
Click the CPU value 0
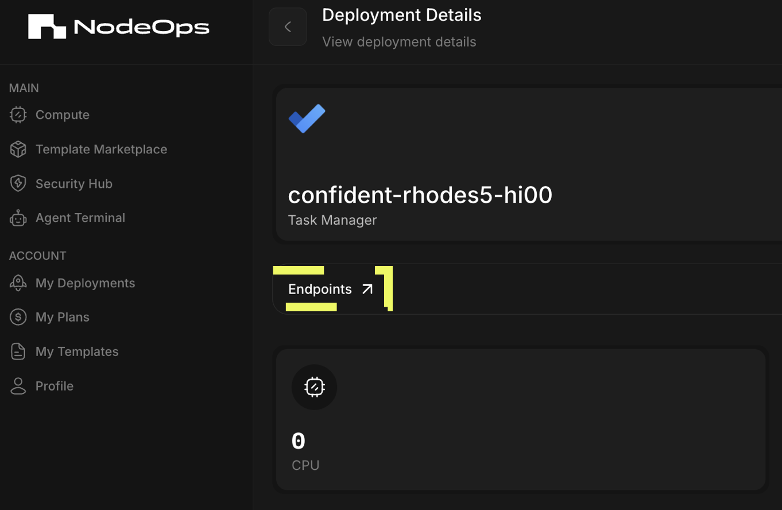(299, 441)
